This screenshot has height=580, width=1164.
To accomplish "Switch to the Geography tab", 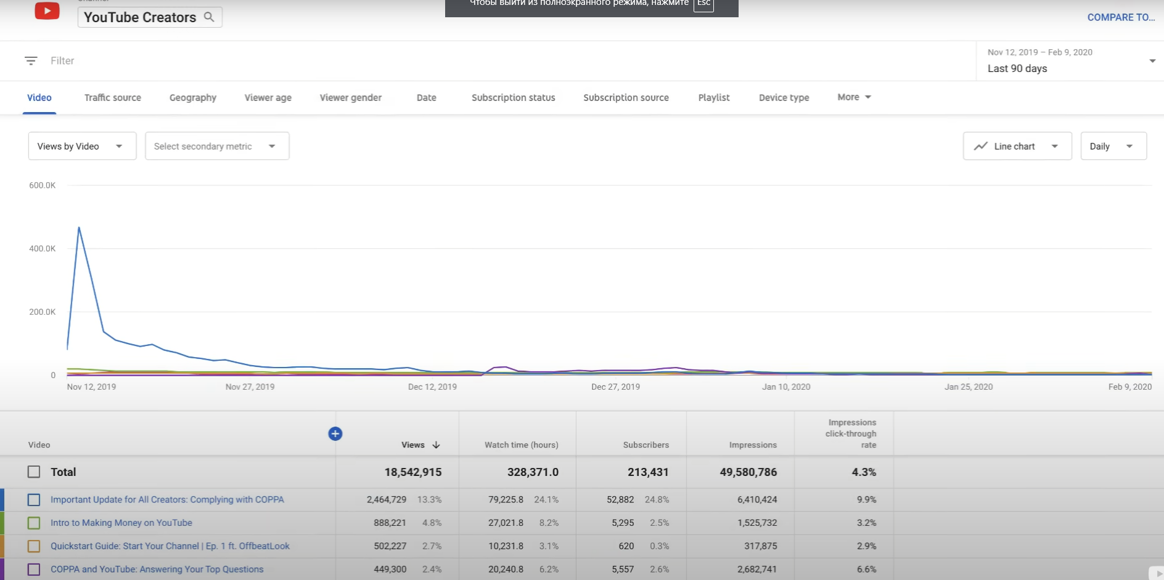I will click(x=193, y=98).
